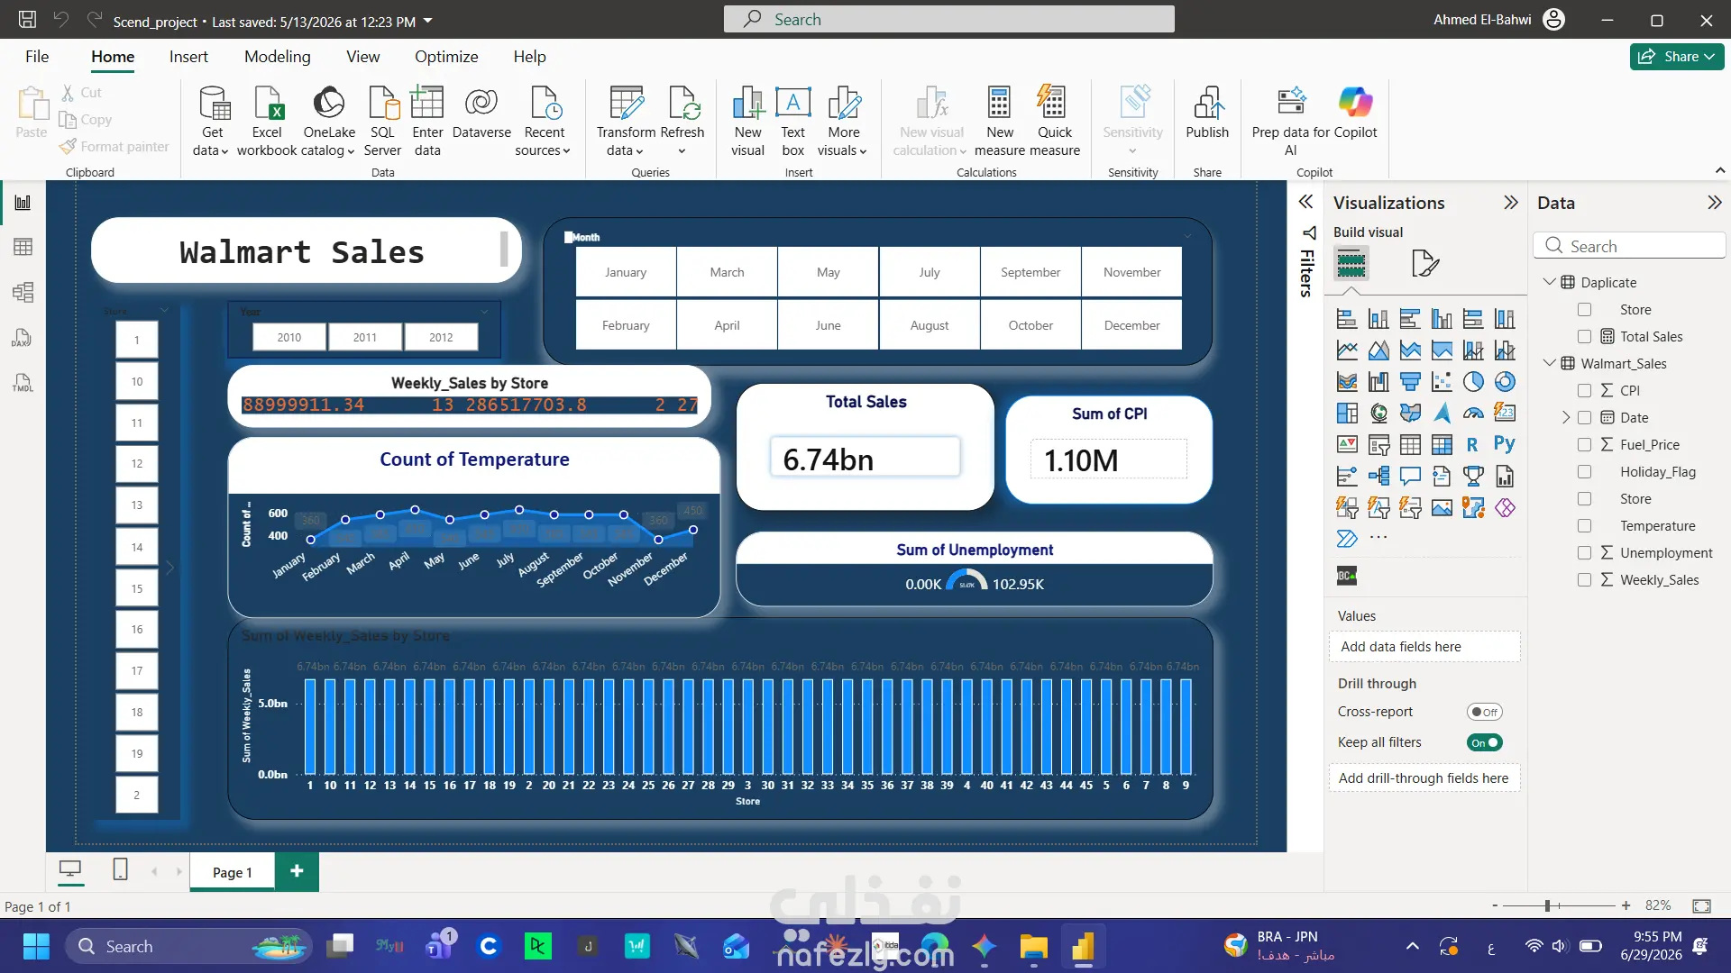1731x973 pixels.
Task: Filter by October in Month slicer
Action: coord(1030,325)
